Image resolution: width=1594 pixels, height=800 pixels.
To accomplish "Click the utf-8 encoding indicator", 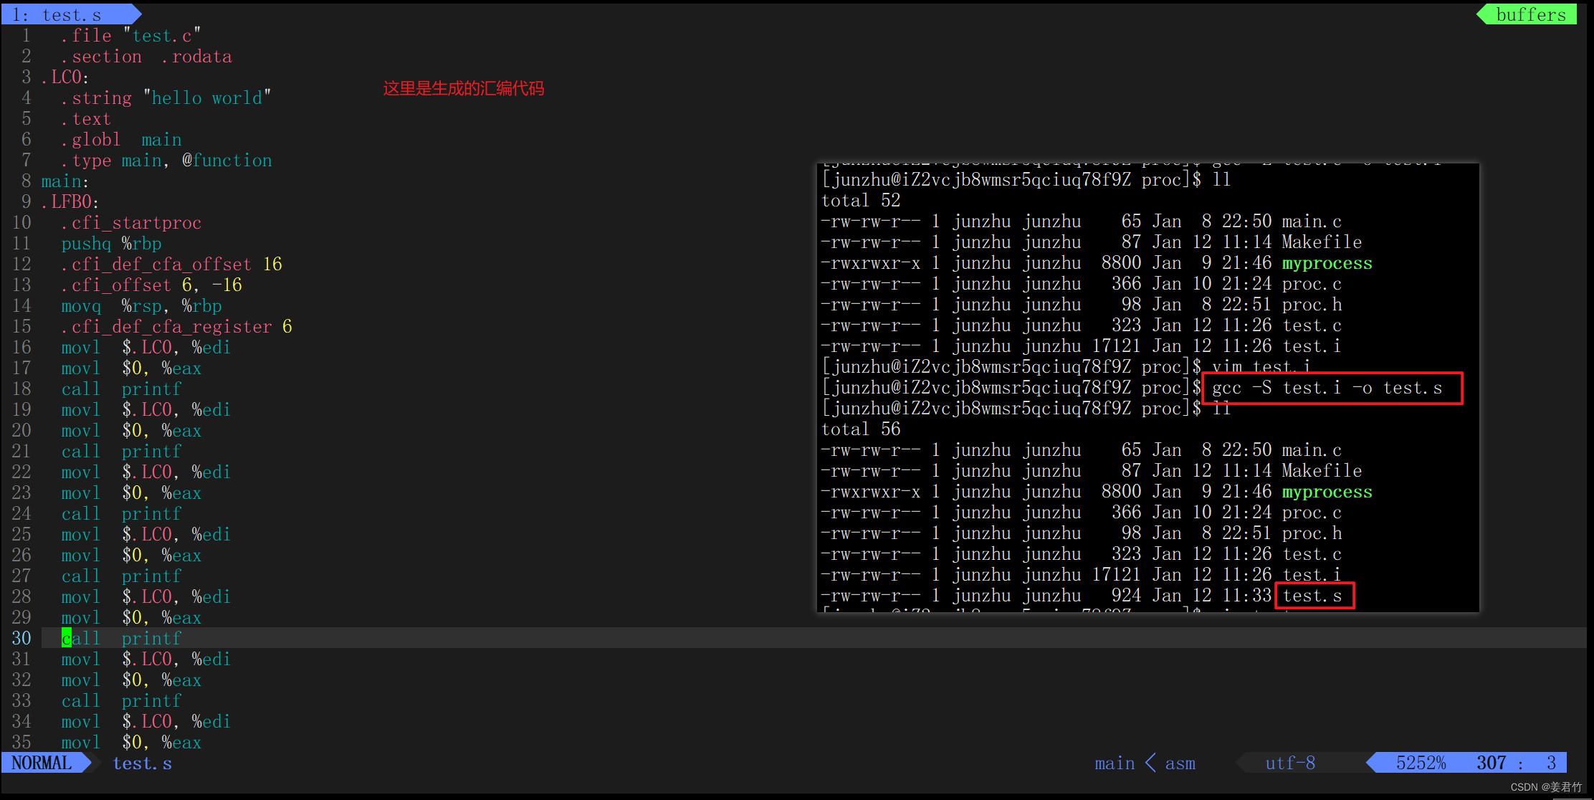I will tap(1290, 763).
